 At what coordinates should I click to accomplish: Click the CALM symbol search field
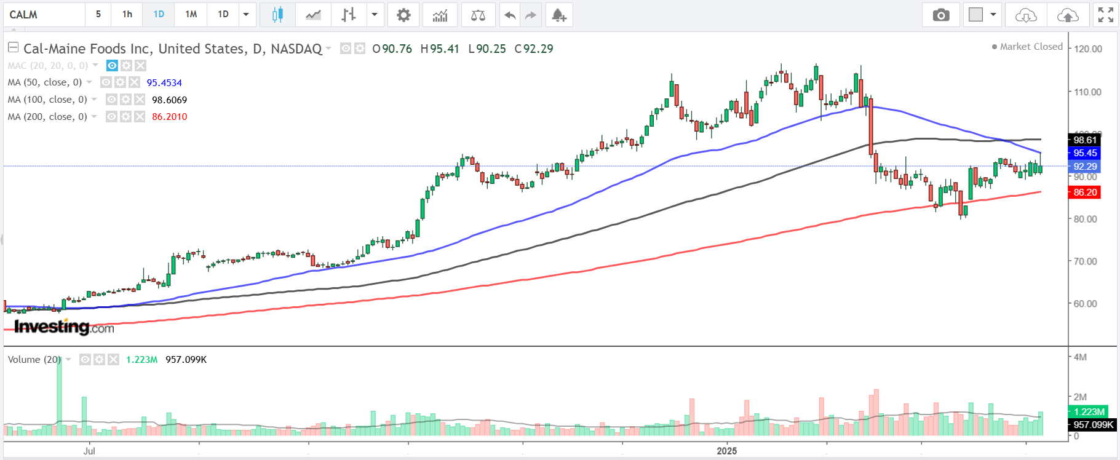44,15
